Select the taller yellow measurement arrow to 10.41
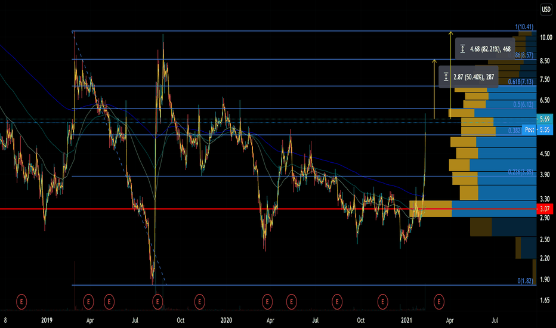This screenshot has width=556, height=328. coord(450,75)
